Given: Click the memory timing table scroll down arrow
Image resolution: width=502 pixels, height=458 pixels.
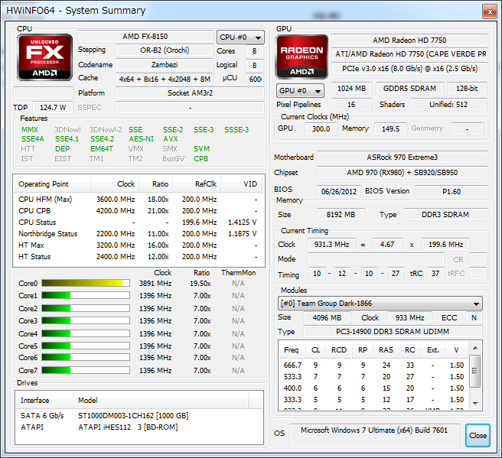Looking at the screenshot, I should tap(475, 404).
